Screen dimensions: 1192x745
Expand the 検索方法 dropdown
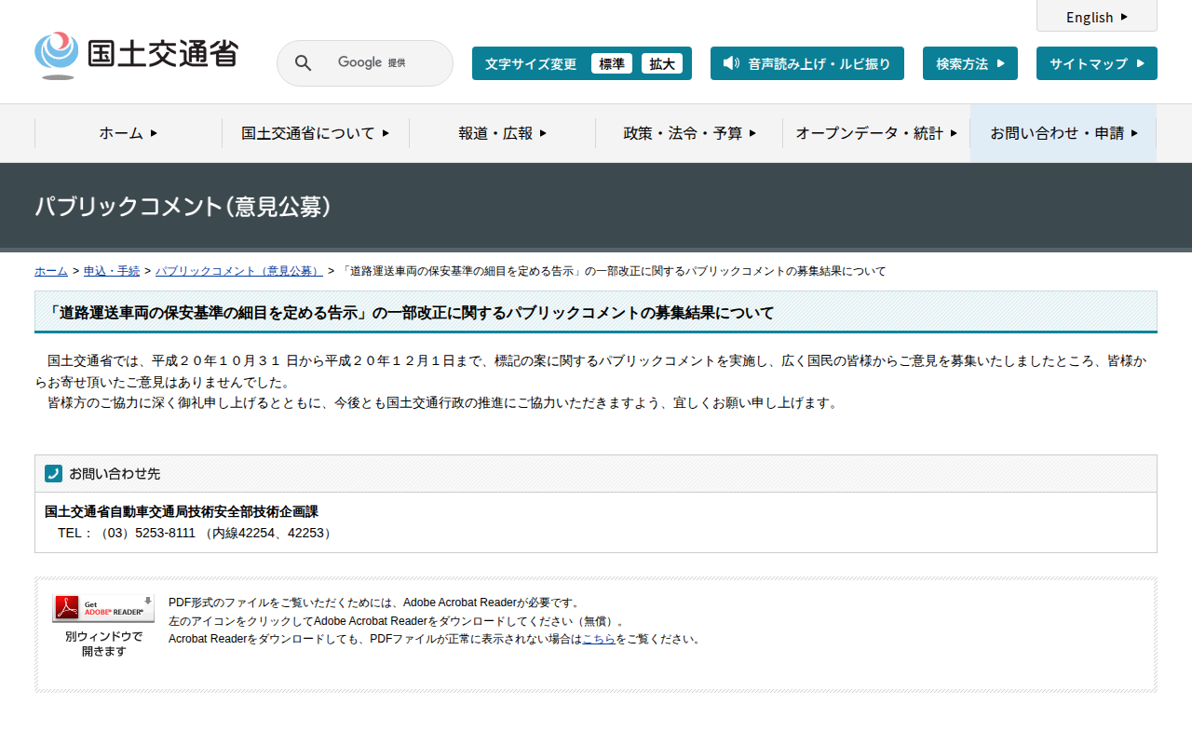click(x=969, y=63)
